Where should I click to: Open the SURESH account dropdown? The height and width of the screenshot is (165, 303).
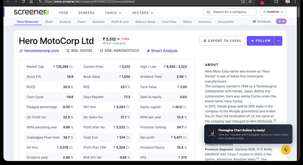click(x=273, y=12)
